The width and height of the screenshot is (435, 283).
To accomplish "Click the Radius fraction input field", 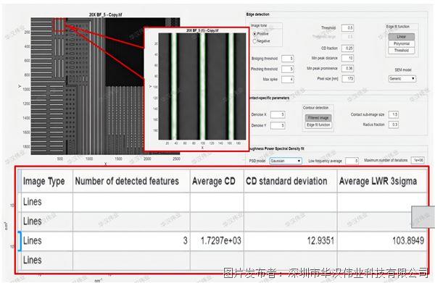I will (394, 124).
